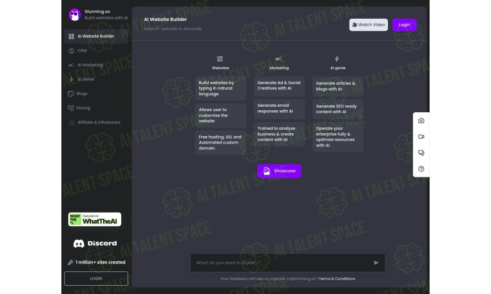The image size is (491, 294).
Task: Open the video recorder icon on right panel
Action: click(421, 137)
